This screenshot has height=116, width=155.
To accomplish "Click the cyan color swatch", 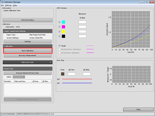I will (64, 22).
